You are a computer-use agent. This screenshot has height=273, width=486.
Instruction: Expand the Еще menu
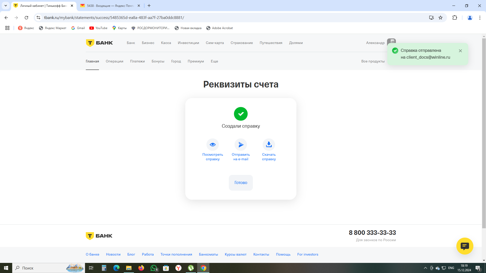click(x=214, y=61)
